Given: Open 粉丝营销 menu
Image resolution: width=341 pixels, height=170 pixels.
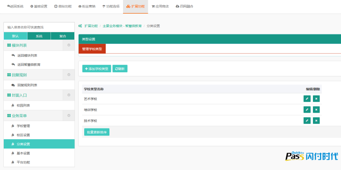Looking at the screenshot, I should click(x=87, y=7).
